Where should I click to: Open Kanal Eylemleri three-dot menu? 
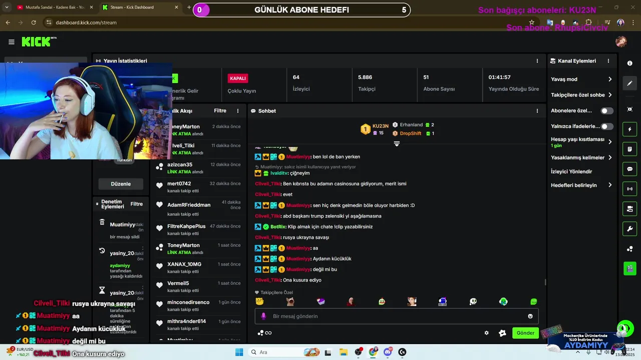click(608, 61)
